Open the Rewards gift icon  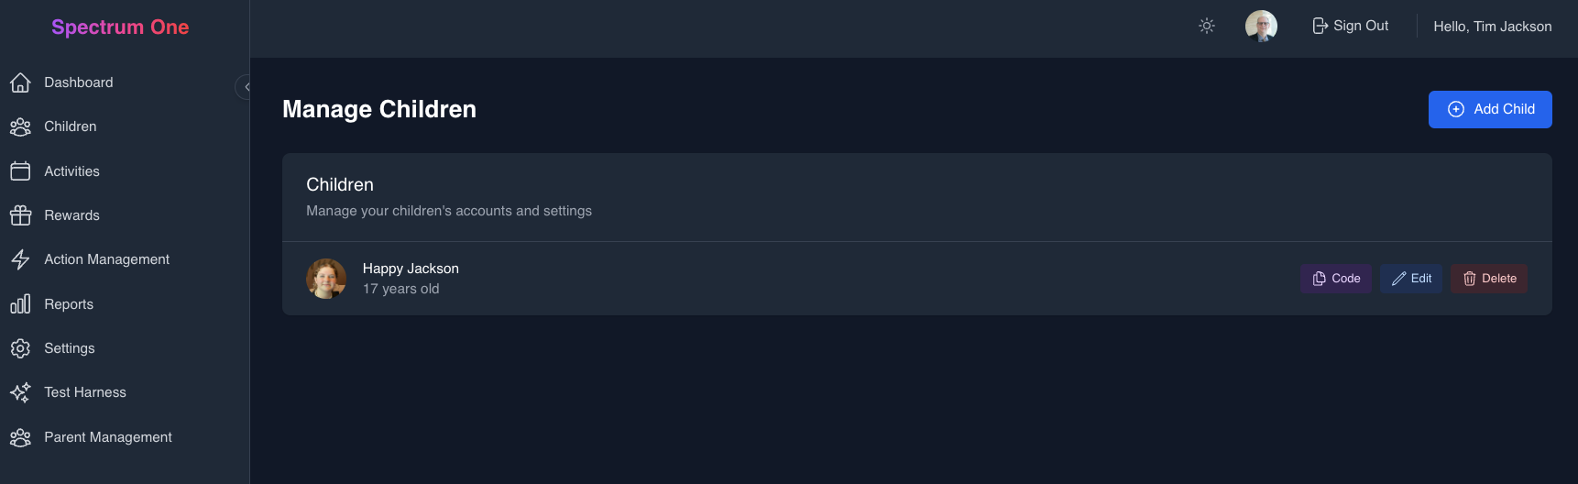[20, 215]
